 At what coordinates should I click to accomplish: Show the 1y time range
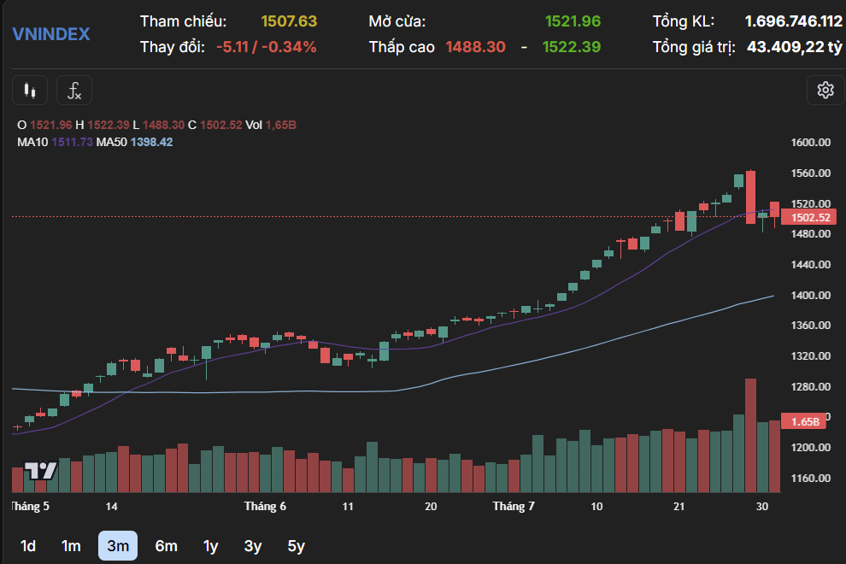tap(210, 546)
